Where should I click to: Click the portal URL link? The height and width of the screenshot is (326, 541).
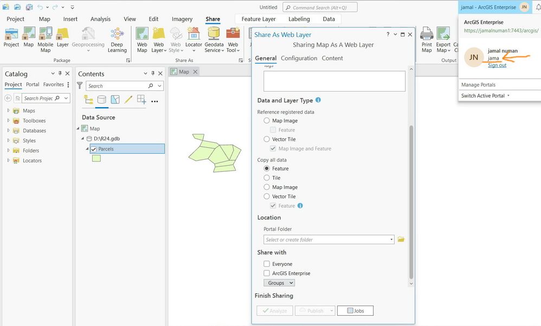[x=501, y=31]
